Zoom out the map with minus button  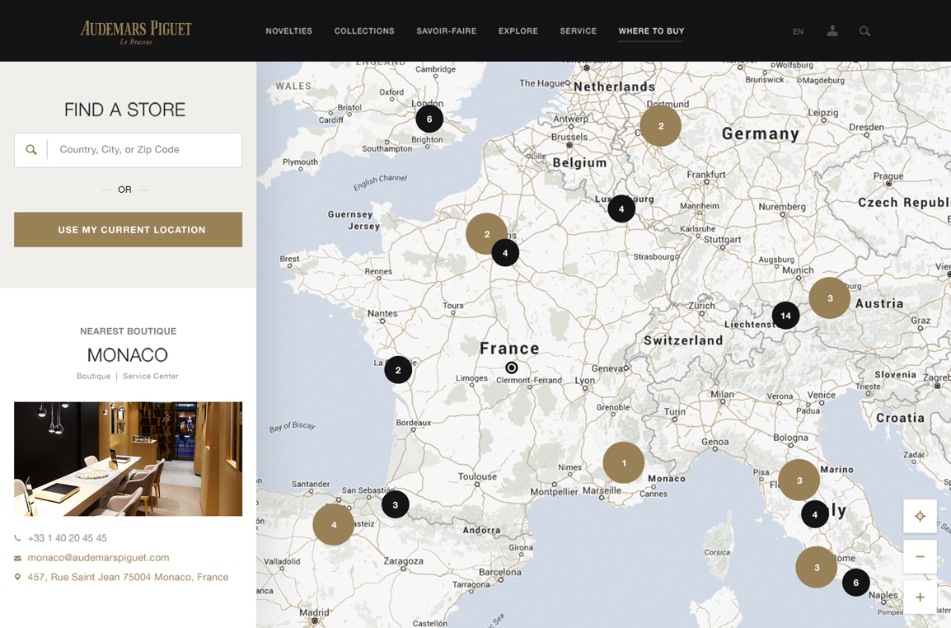(x=920, y=556)
